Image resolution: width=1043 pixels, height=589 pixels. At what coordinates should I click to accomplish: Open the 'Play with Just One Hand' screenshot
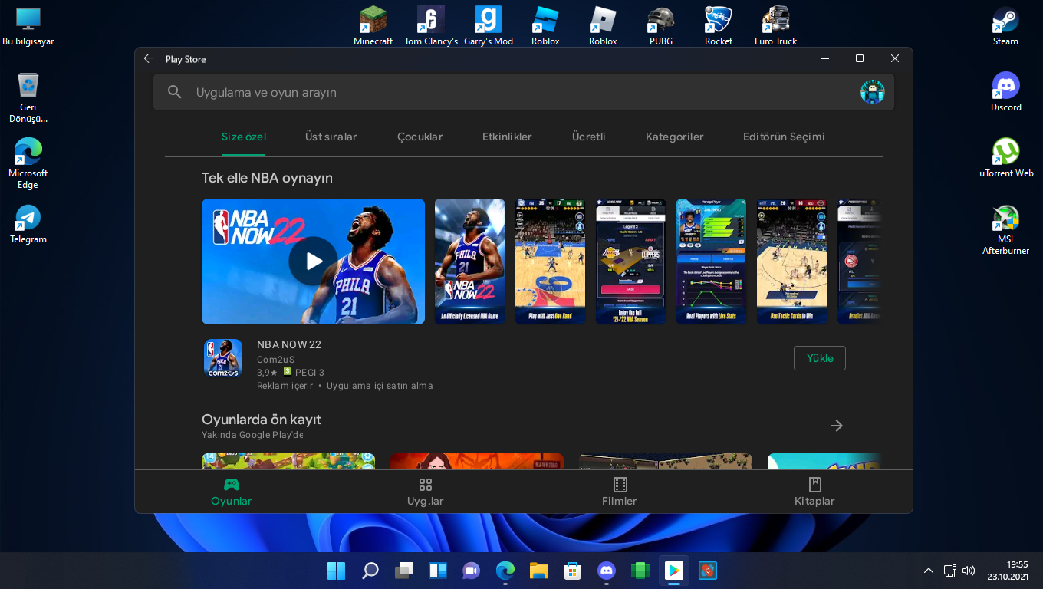point(551,262)
